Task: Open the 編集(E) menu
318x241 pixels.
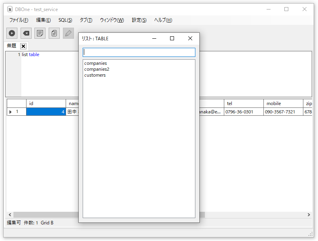Action: click(43, 20)
